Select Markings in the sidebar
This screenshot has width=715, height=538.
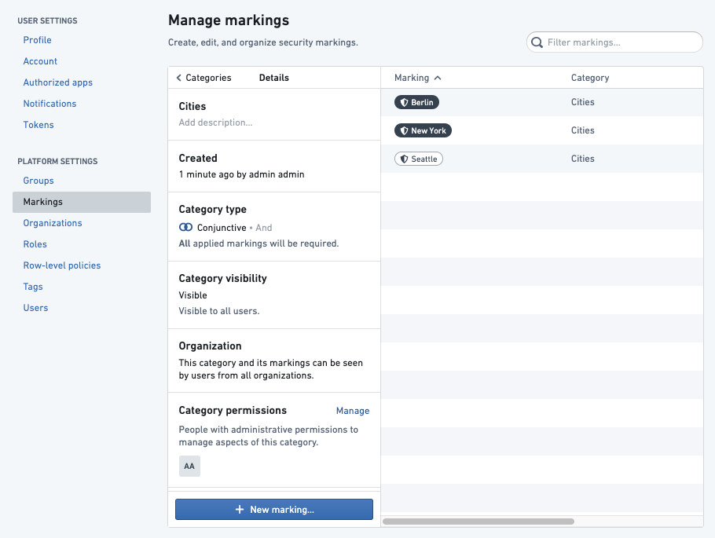tap(82, 202)
